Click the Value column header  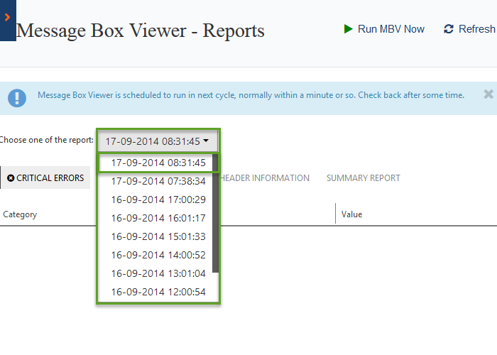[x=353, y=214]
